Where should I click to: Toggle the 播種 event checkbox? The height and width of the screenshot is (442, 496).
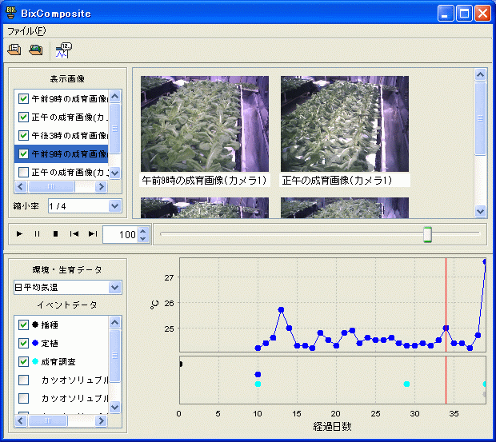[23, 325]
